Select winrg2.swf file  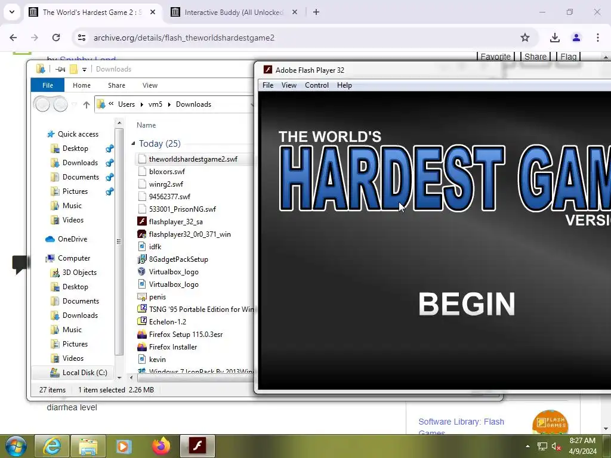(x=166, y=184)
